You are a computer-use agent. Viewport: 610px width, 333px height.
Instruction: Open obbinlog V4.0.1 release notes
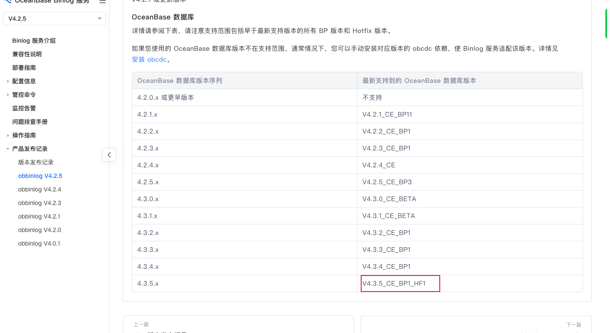39,243
